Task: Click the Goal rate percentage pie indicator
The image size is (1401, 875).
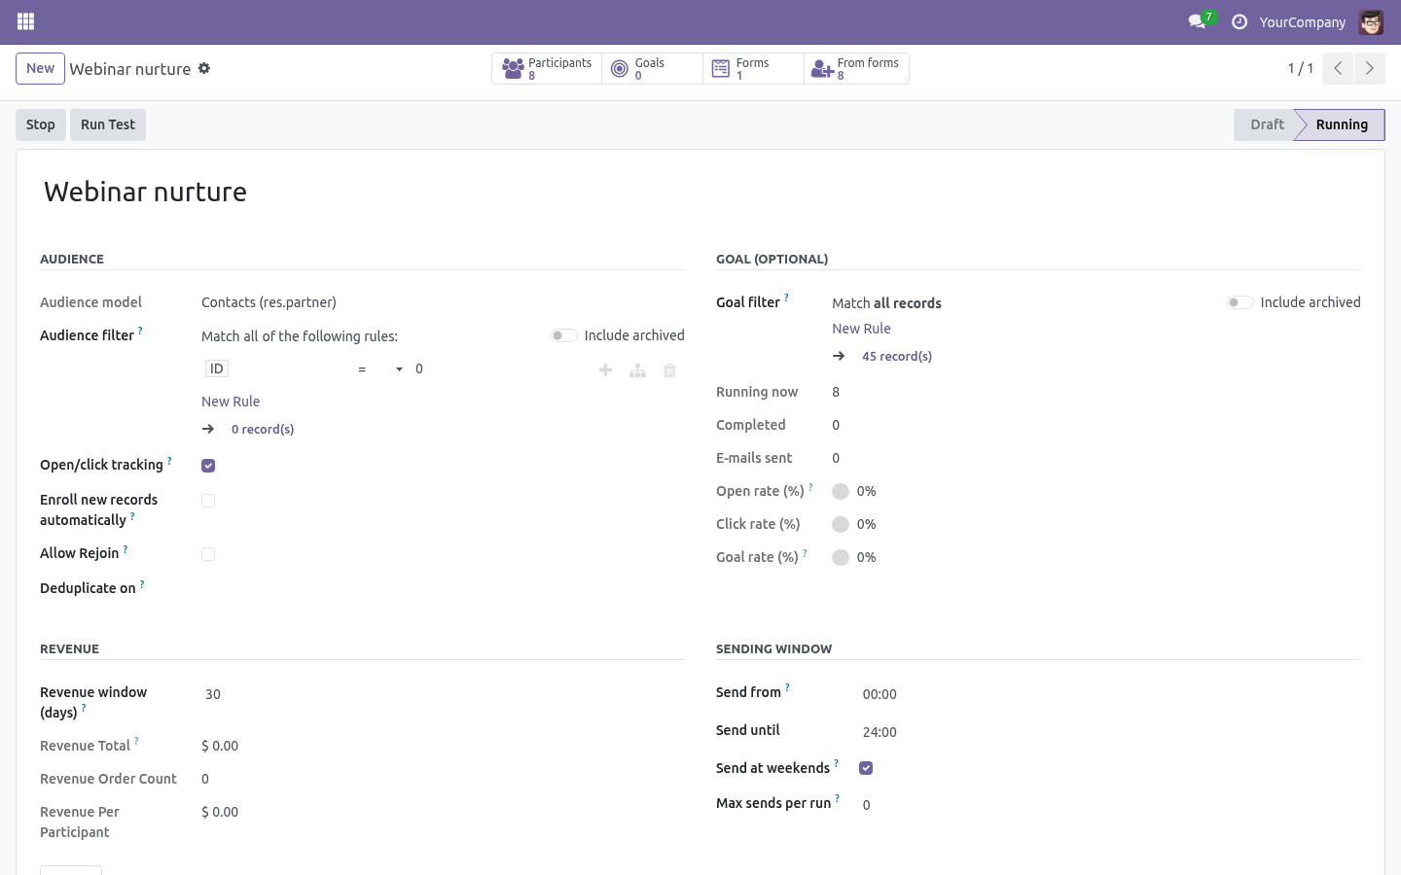Action: (841, 557)
